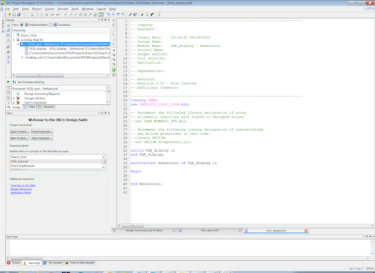Click the Delete X toolbar icon
This screenshot has height=273, width=375.
[x=47, y=15]
